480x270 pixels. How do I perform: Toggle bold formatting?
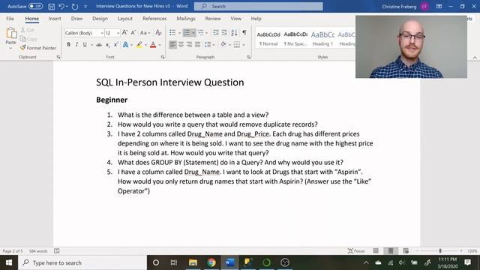68,45
